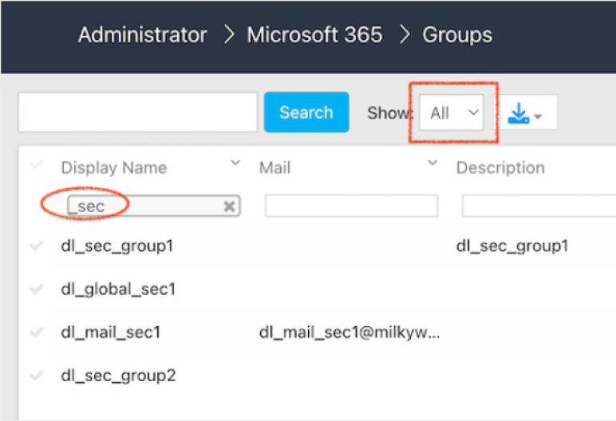Expand the Display Name column sort chevron
616x421 pixels.
pyautogui.click(x=235, y=163)
